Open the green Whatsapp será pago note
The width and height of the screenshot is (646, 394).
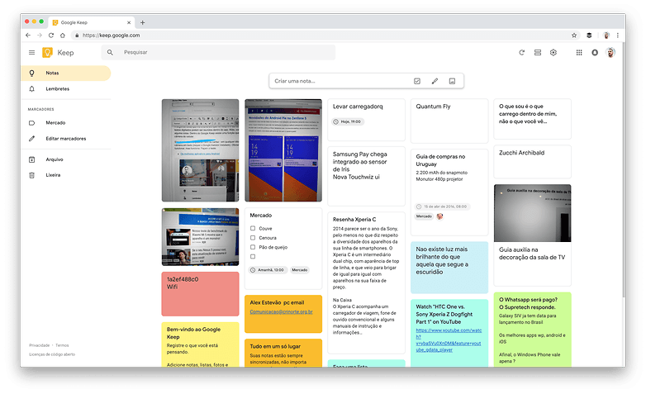532,330
